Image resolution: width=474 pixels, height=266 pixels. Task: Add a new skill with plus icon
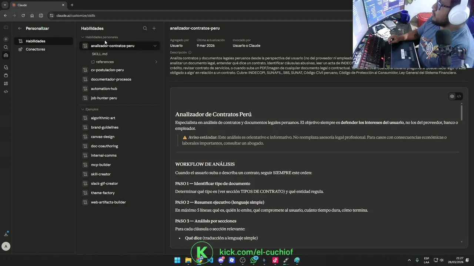point(154,28)
